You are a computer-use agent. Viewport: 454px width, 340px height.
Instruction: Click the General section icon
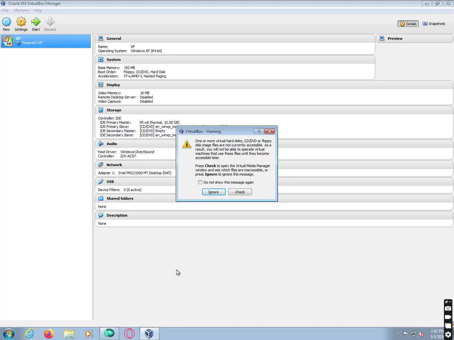point(101,39)
